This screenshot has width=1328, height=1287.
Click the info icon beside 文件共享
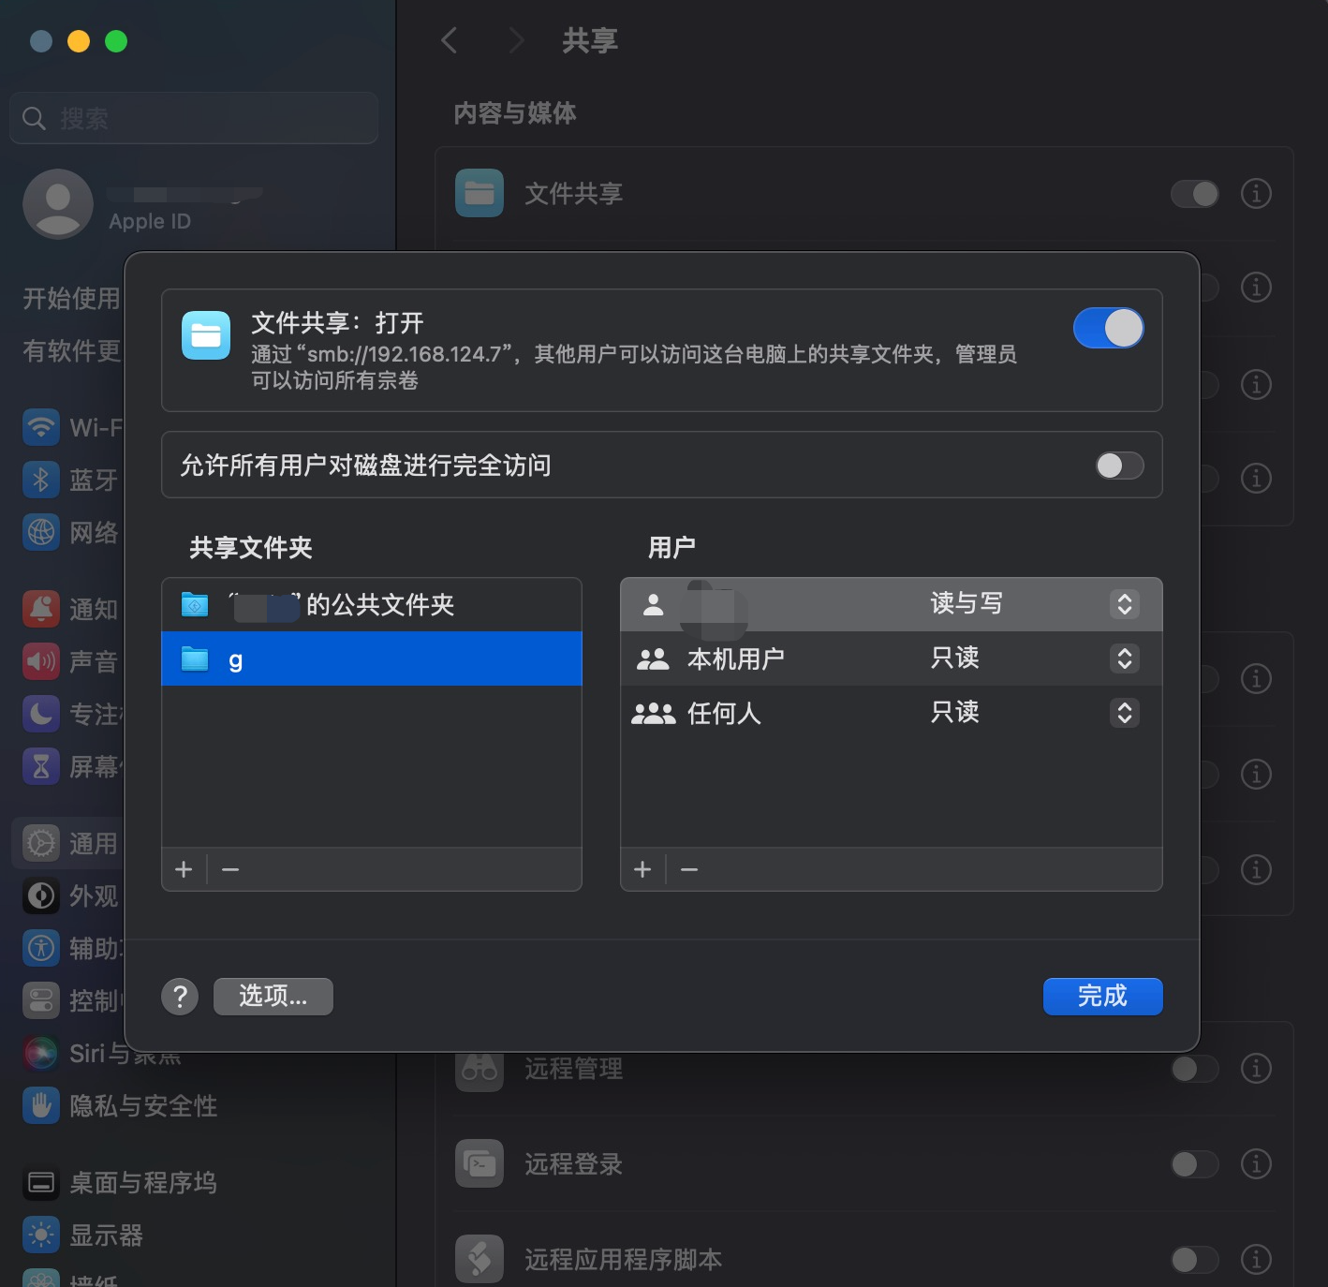coord(1256,194)
